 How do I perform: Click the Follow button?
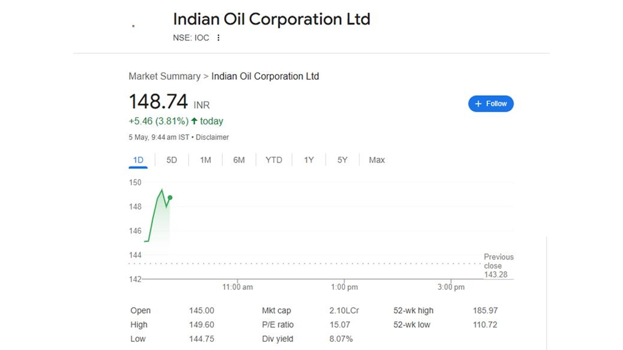pos(491,104)
